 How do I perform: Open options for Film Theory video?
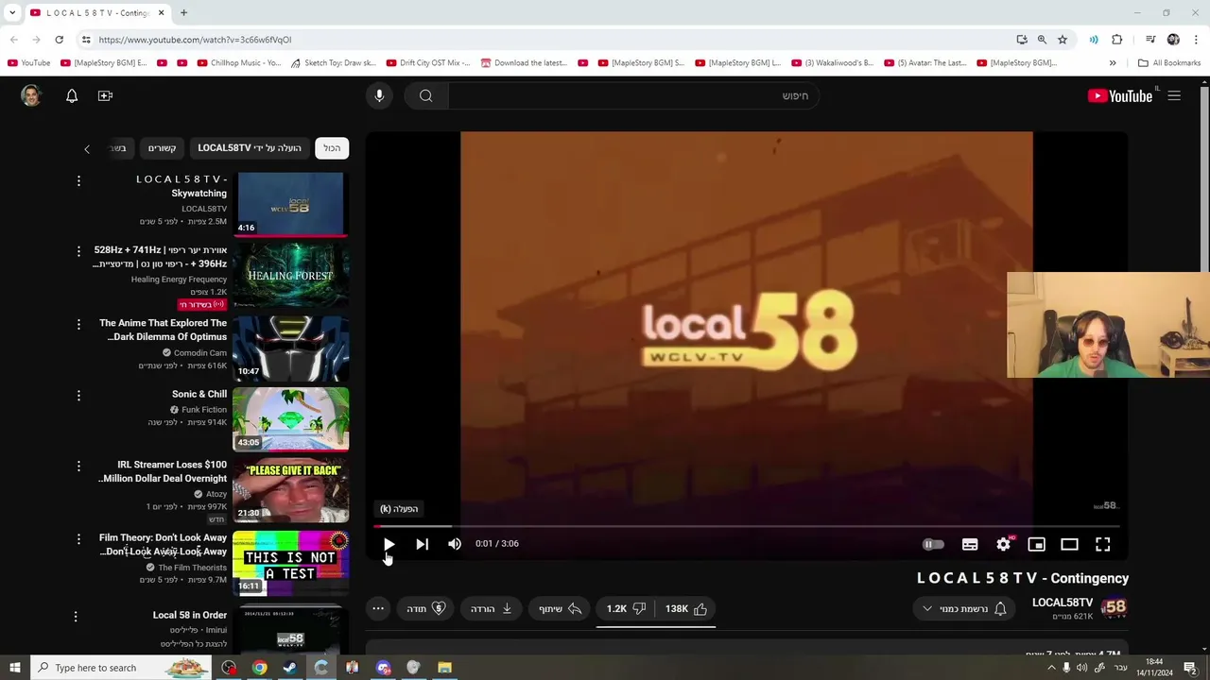tap(78, 538)
